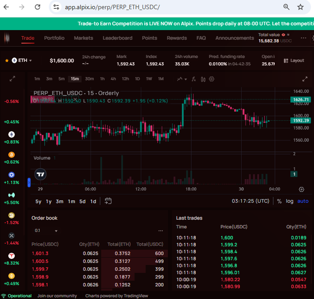Set chart range to 5y
This screenshot has width=314, height=299.
click(x=38, y=201)
